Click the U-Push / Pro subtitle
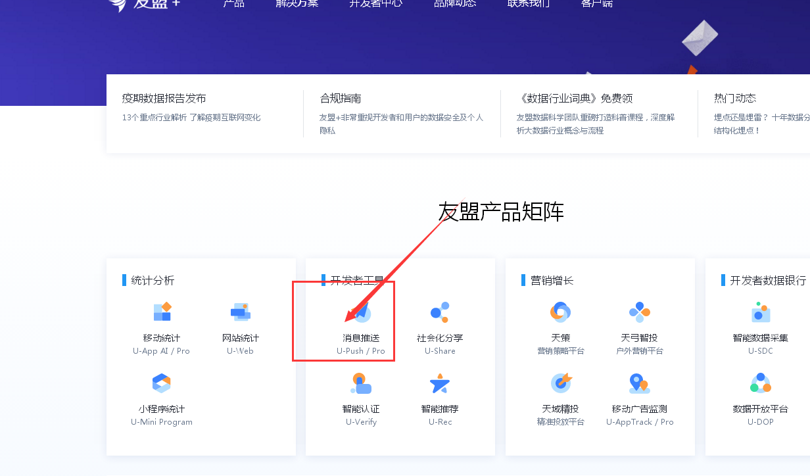This screenshot has width=810, height=476. coord(361,351)
